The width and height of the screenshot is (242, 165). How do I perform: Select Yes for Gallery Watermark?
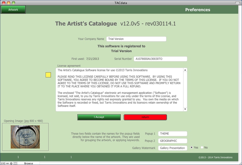click(x=192, y=148)
